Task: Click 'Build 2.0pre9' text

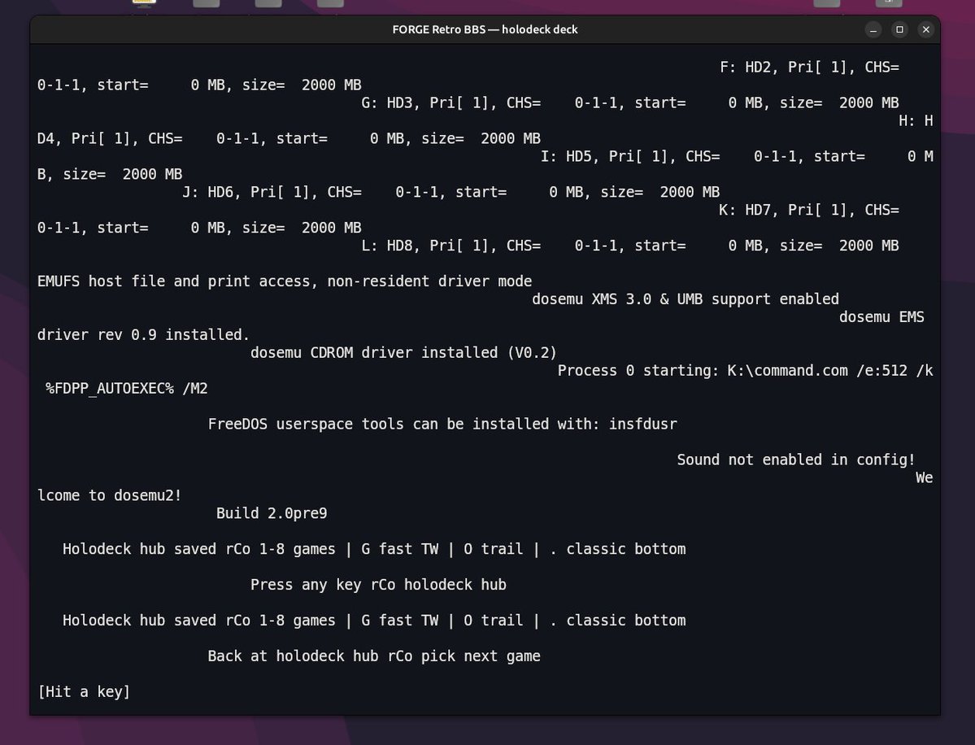Action: coord(272,513)
